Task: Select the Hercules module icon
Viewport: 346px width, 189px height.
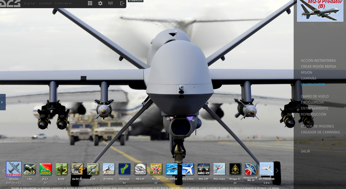Action: (14, 169)
